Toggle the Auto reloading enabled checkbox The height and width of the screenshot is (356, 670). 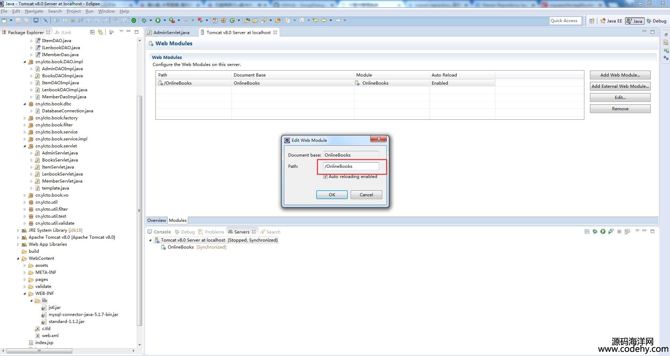pyautogui.click(x=325, y=177)
